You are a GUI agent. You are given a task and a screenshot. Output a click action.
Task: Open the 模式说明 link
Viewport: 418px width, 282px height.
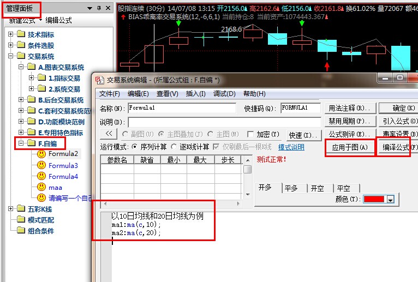tap(291, 147)
